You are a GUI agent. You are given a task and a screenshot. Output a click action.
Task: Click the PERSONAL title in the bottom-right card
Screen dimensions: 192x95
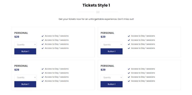107,66
